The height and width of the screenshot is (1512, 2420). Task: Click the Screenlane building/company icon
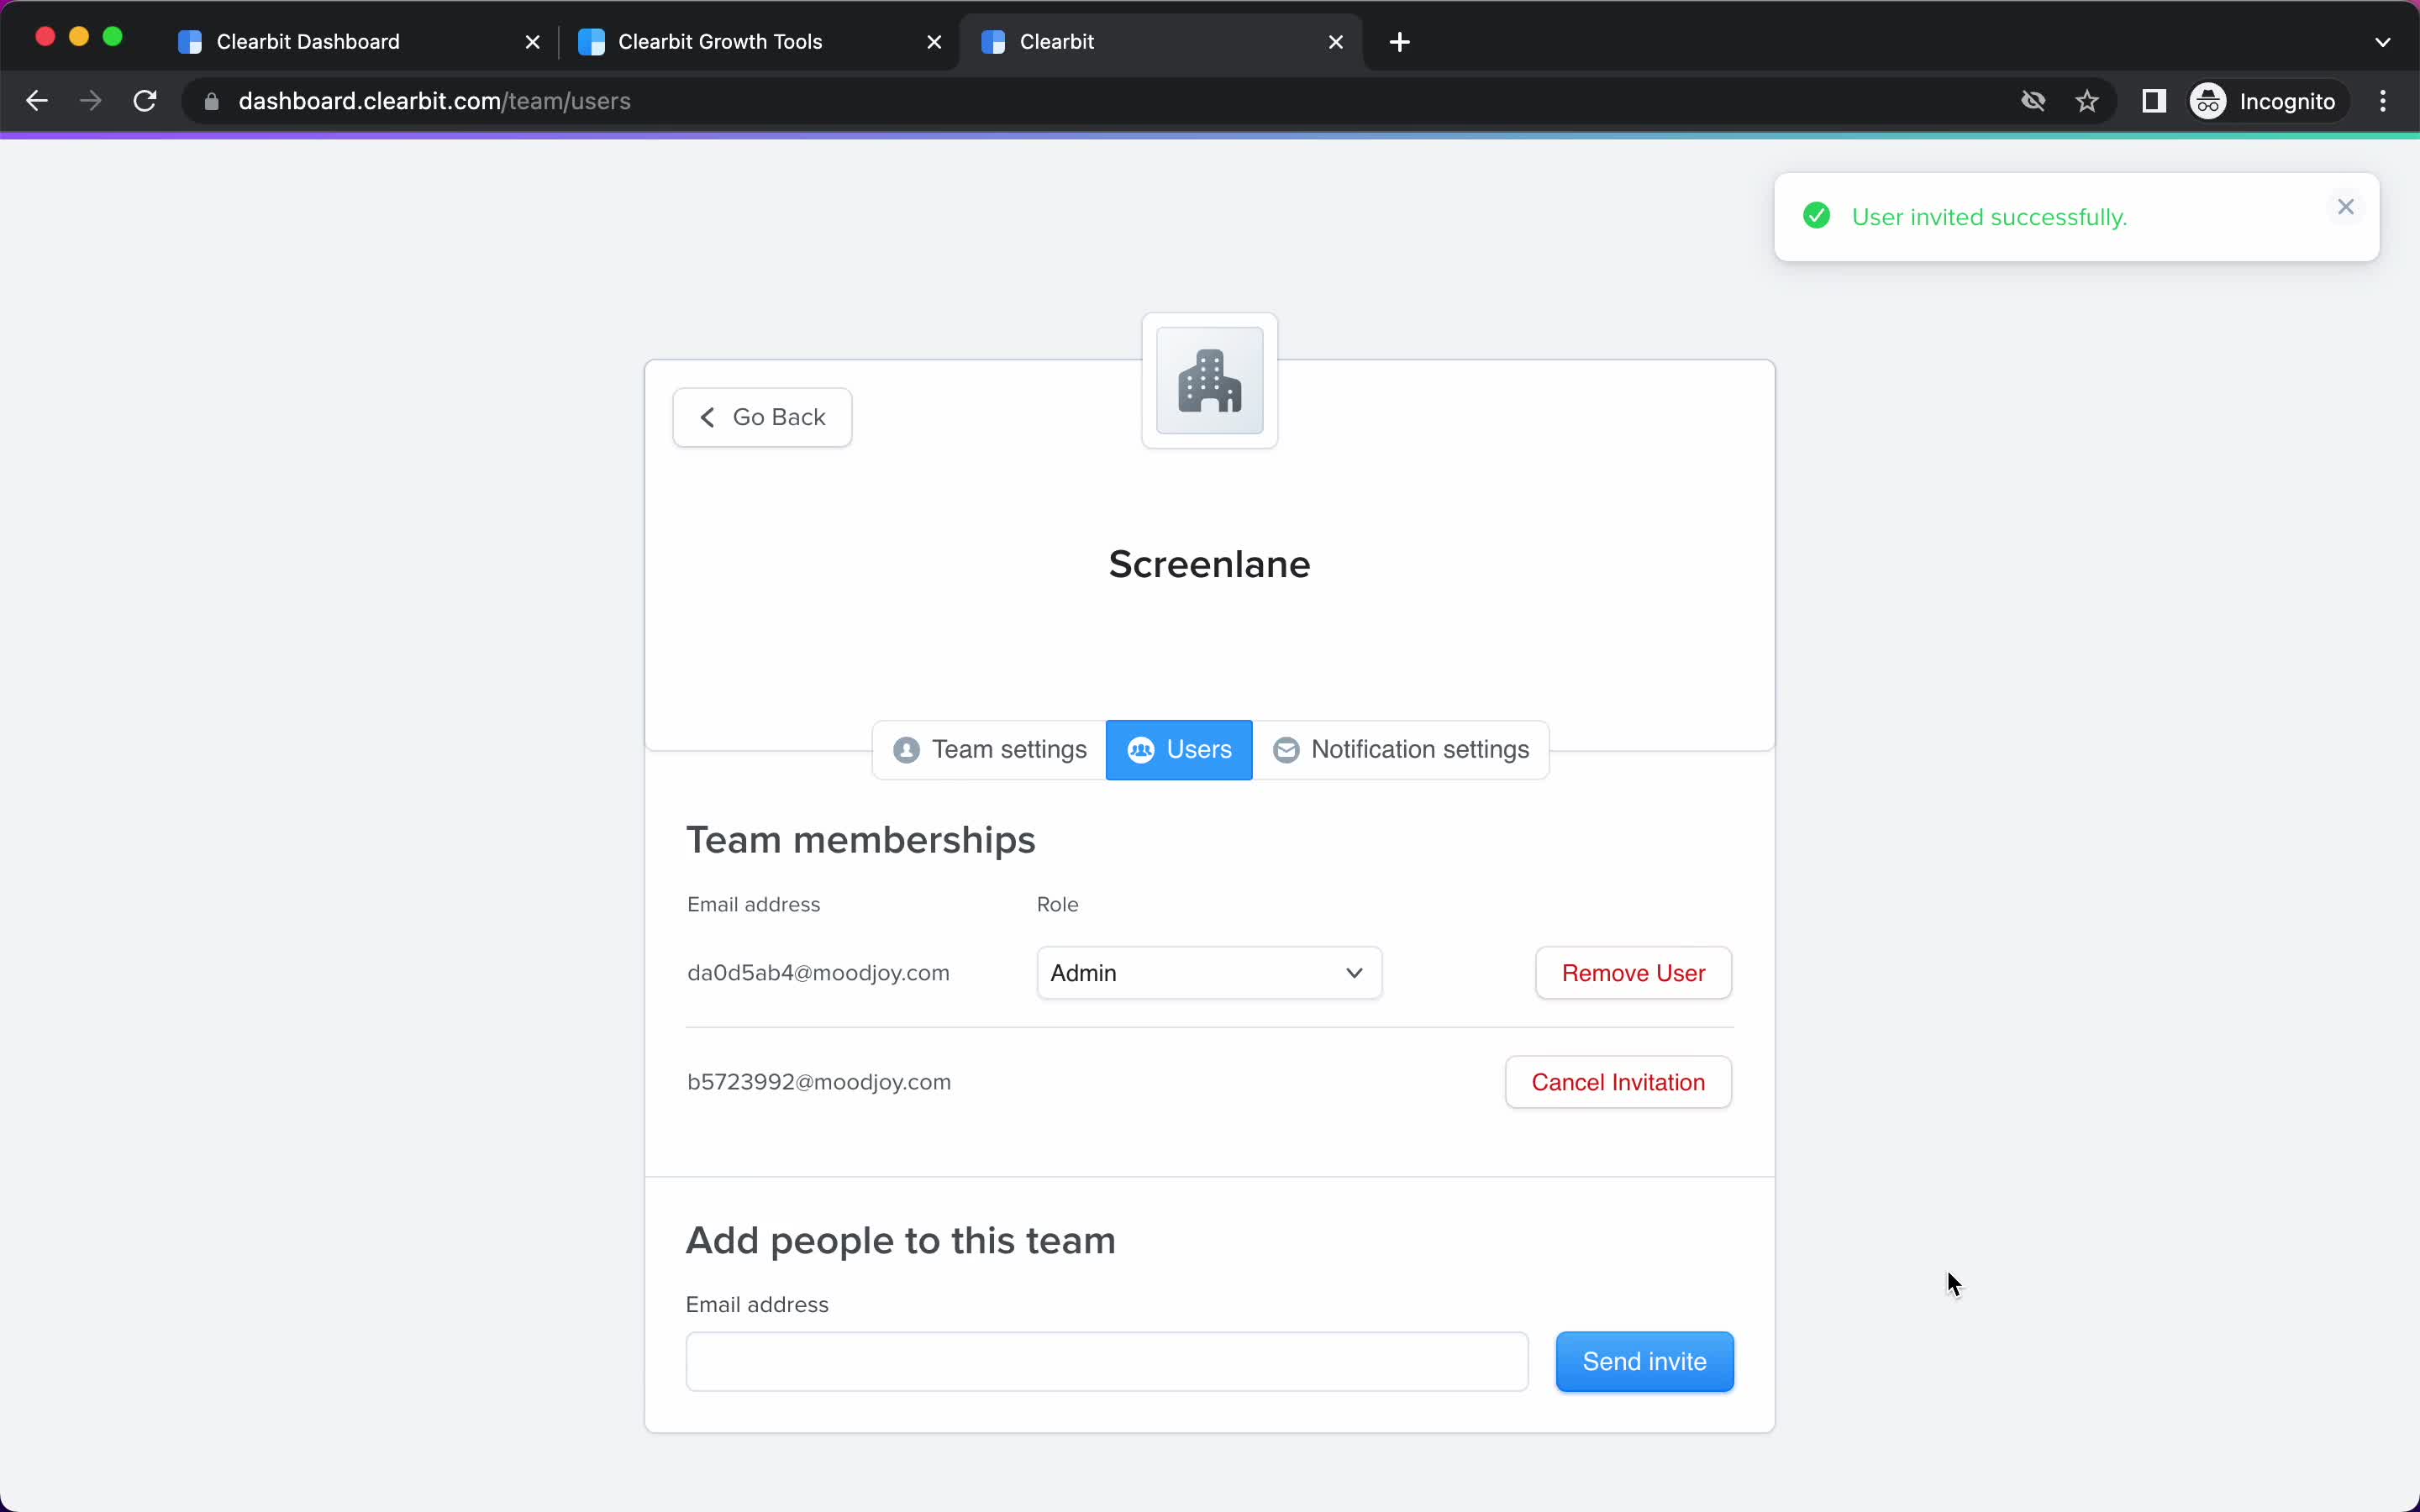[x=1209, y=378]
